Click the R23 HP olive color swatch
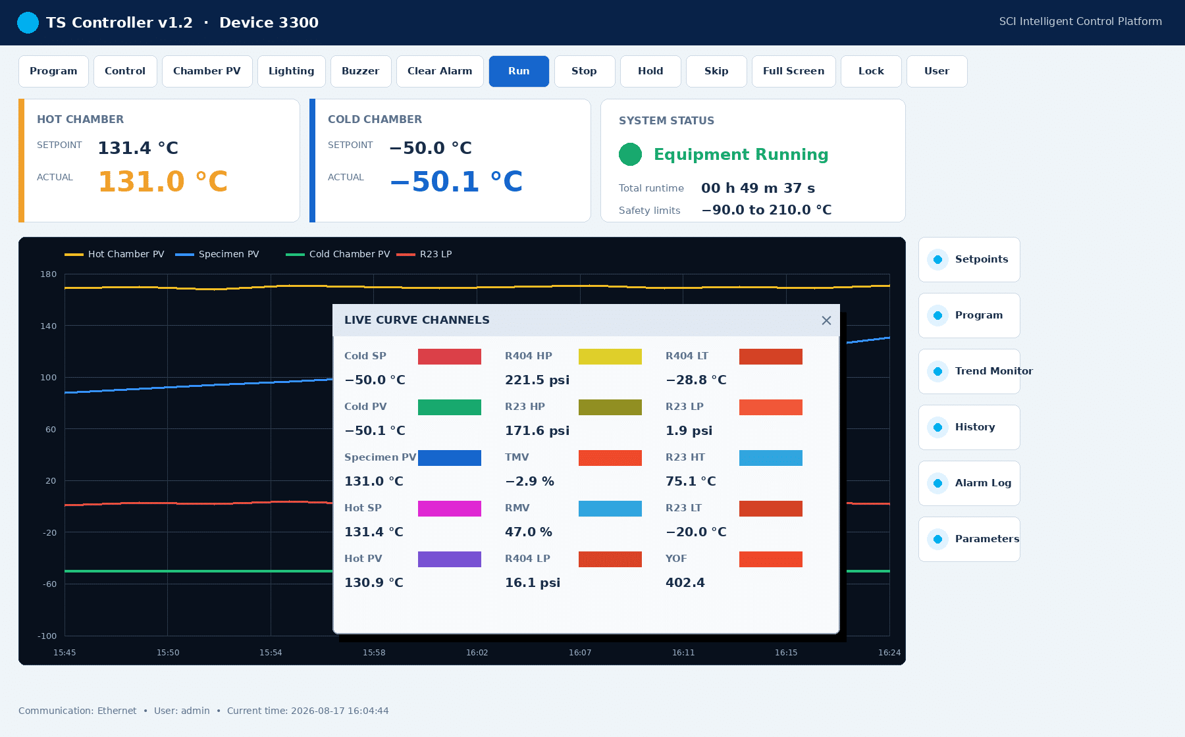The height and width of the screenshot is (737, 1185). point(610,407)
